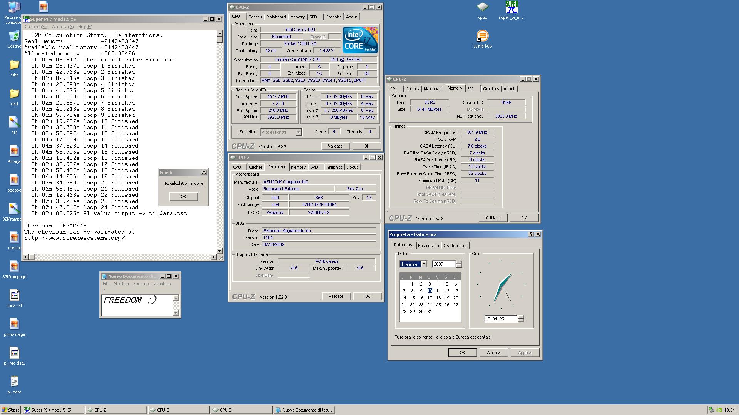Switch to Super PI taskbar button
Screen dimensions: 739x415
point(53,410)
